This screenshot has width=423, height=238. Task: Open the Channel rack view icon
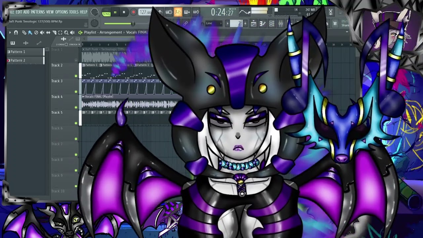[x=272, y=23]
